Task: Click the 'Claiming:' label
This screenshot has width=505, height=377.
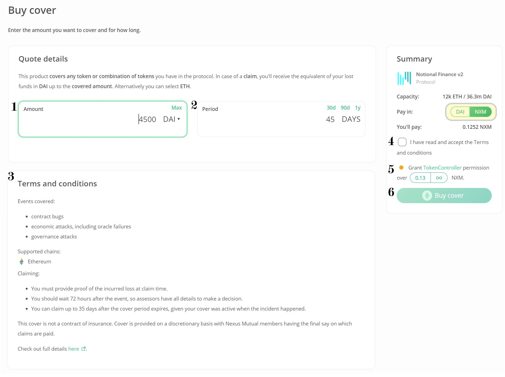Action: [28, 273]
